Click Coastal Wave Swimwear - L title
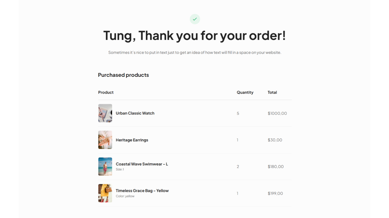This screenshot has width=389, height=218. (x=142, y=164)
